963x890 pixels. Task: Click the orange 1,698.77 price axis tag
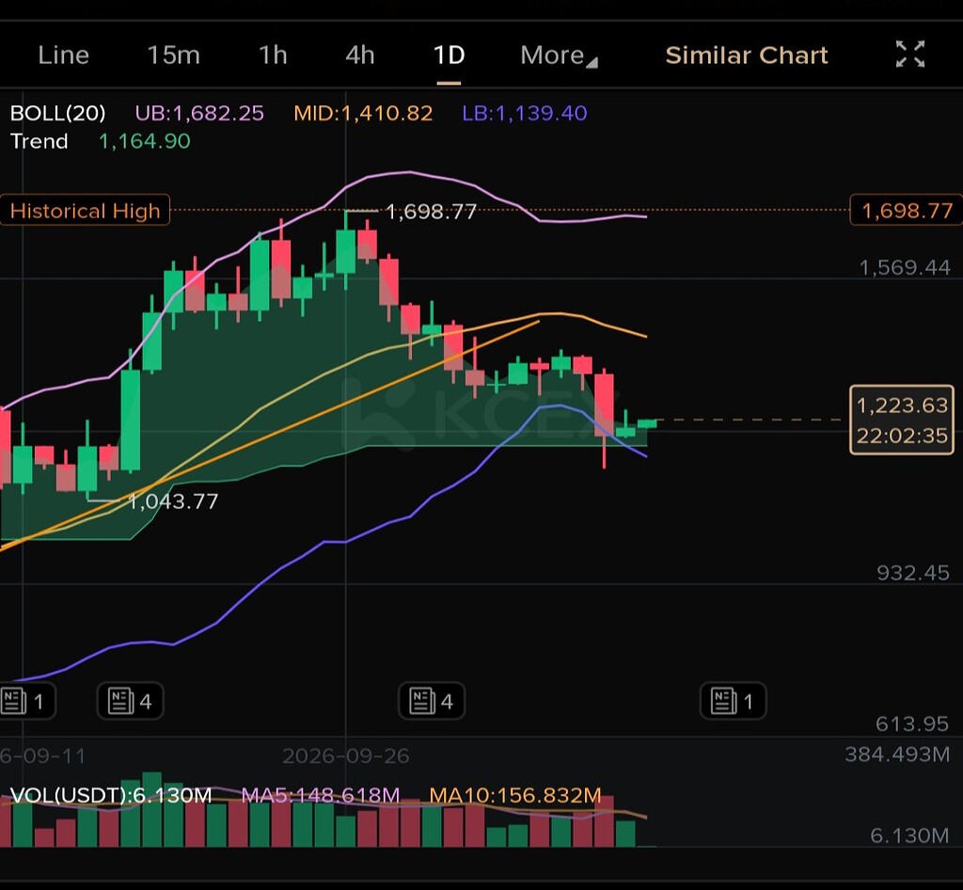coord(907,211)
